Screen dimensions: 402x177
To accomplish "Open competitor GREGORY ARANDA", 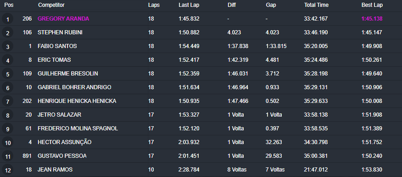I will 63,19.
